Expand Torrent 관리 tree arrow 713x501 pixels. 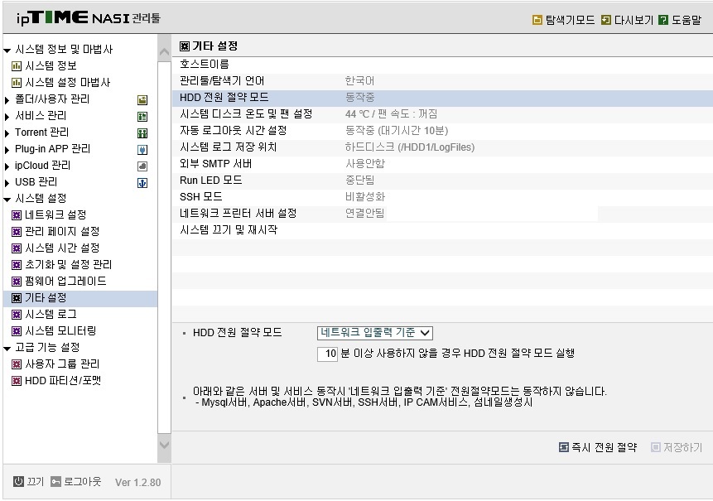(7, 133)
